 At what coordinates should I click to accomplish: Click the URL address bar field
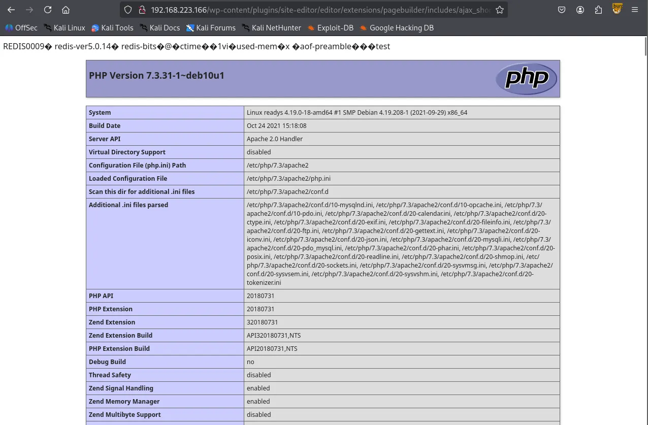coord(320,10)
